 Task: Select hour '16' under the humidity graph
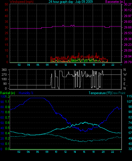[84, 152]
